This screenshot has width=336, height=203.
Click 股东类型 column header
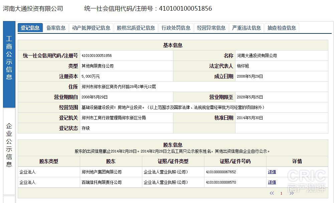click(49, 162)
